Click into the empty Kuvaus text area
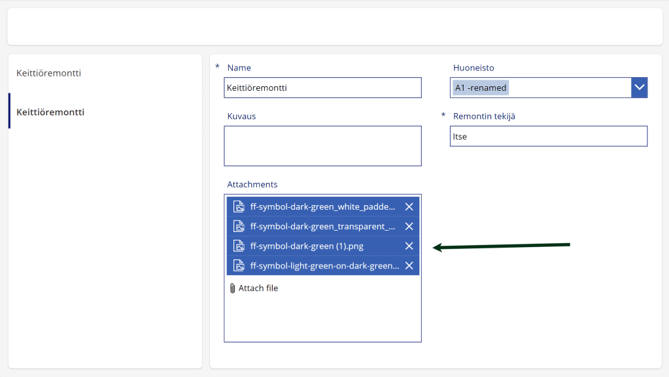 point(322,146)
